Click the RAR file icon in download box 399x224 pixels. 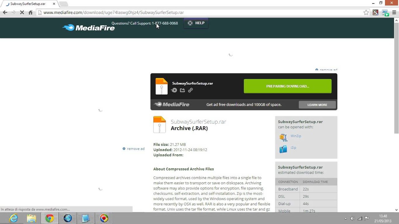[161, 86]
